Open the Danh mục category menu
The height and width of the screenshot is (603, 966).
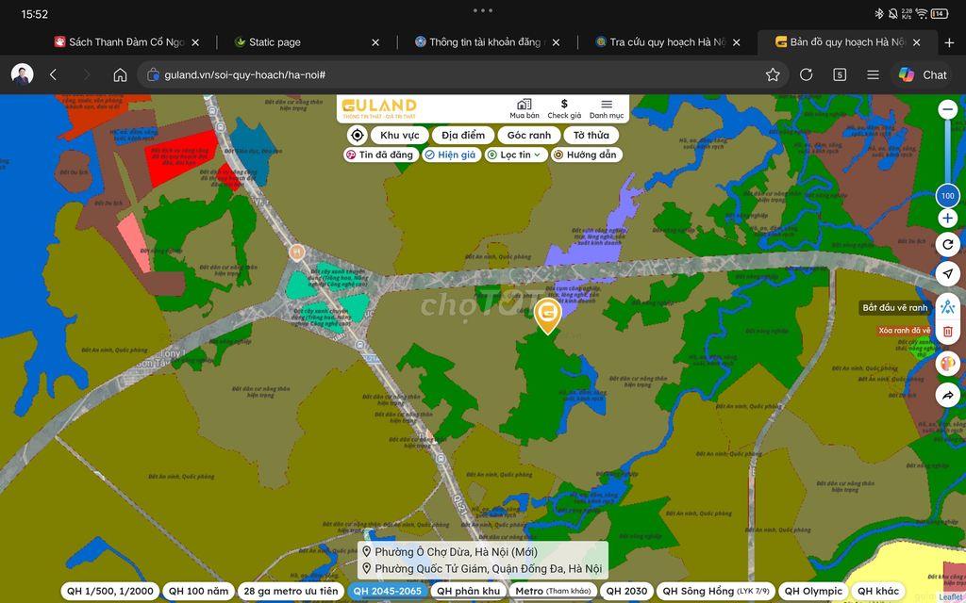[x=607, y=109]
